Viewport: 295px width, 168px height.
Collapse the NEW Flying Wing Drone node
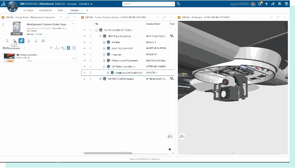point(100,36)
